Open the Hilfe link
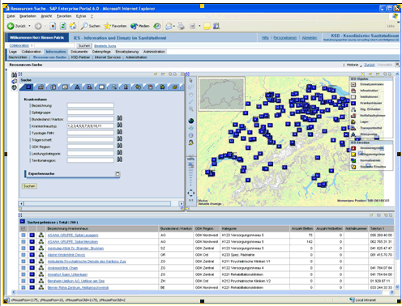The height and width of the screenshot is (306, 402). tap(265, 38)
